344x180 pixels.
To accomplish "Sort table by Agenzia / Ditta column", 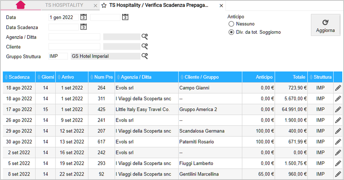I will tap(146, 77).
